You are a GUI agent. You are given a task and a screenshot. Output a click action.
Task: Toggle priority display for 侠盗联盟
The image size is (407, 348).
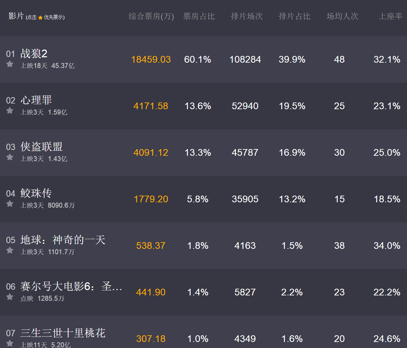click(9, 157)
